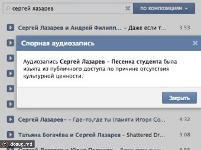201x150 pixels.
Task: Play Татьяна Богачёва Shattered Dreams track
Action: pyautogui.click(x=10, y=134)
